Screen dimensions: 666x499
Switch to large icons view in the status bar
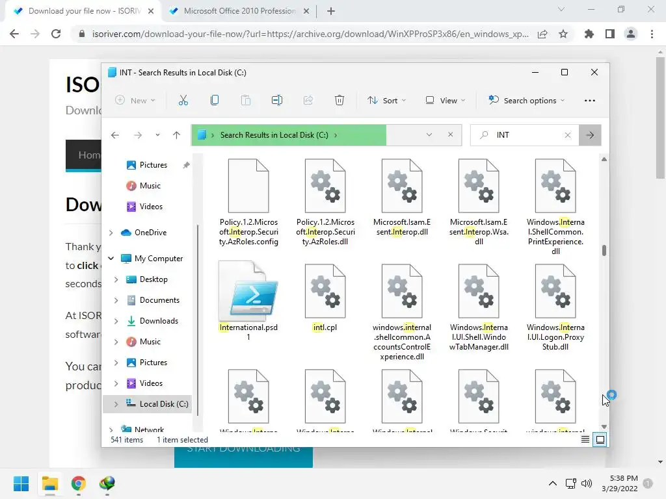coord(600,440)
